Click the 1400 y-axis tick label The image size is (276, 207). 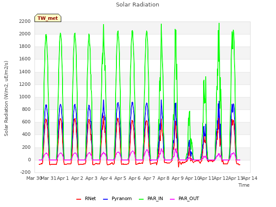pos(25,72)
